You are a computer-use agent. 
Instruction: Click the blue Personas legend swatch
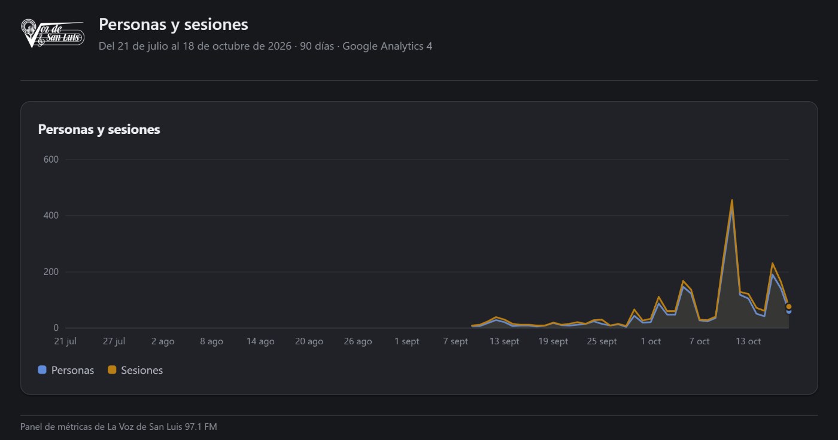(x=42, y=370)
